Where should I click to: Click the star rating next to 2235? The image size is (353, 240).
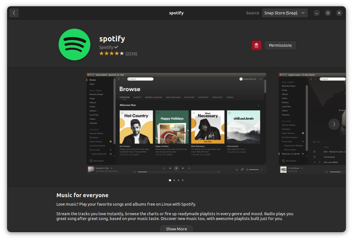pos(111,53)
